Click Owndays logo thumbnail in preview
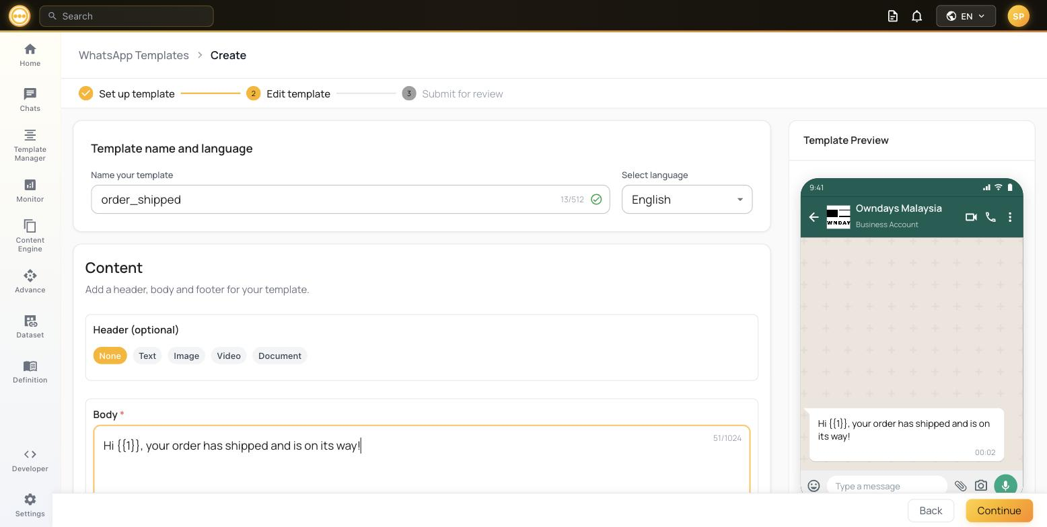The height and width of the screenshot is (527, 1047). tap(838, 217)
